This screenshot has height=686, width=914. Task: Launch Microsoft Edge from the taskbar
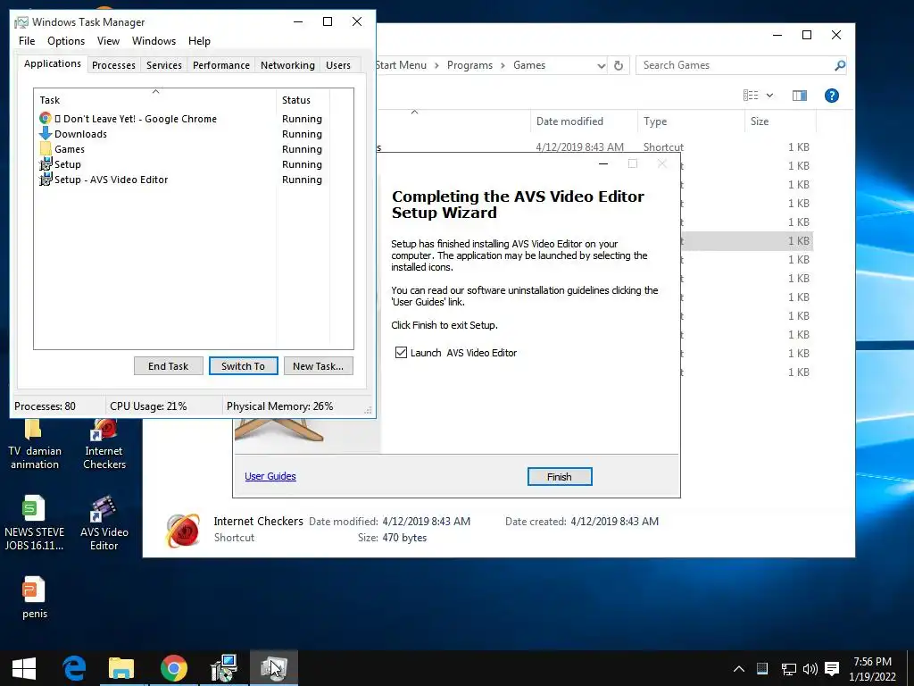[75, 668]
